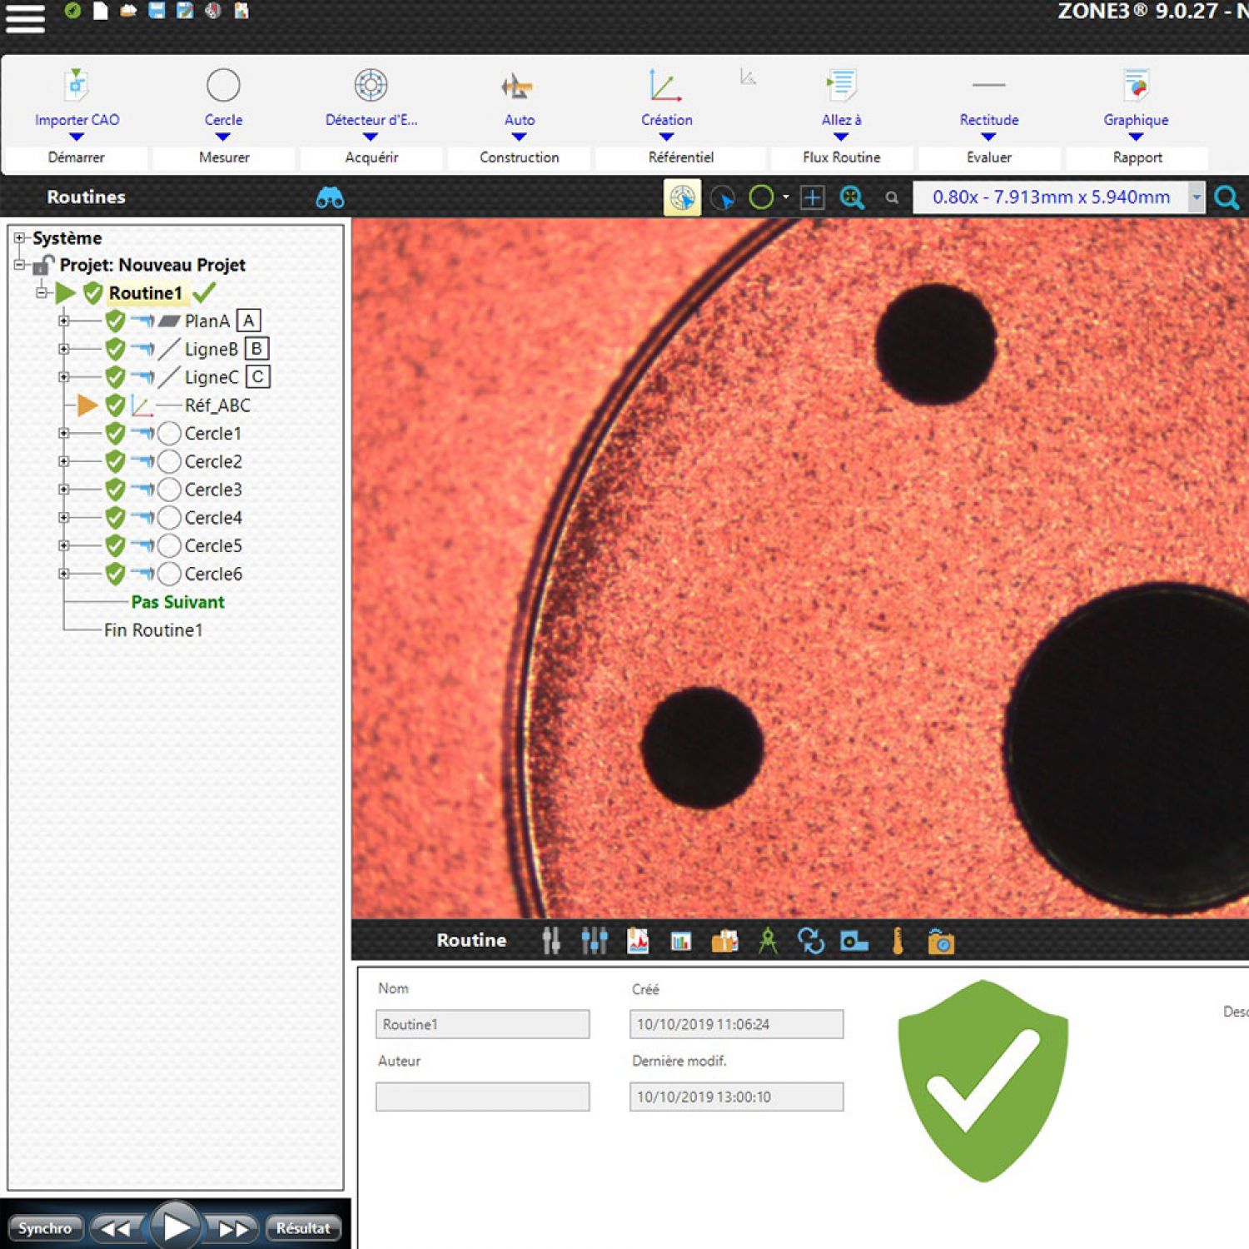Image resolution: width=1249 pixels, height=1249 pixels.
Task: Open the Construction ribbon tab
Action: pos(519,157)
